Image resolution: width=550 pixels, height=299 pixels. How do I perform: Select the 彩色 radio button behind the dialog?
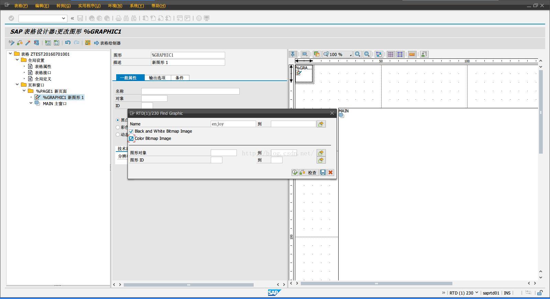(118, 127)
